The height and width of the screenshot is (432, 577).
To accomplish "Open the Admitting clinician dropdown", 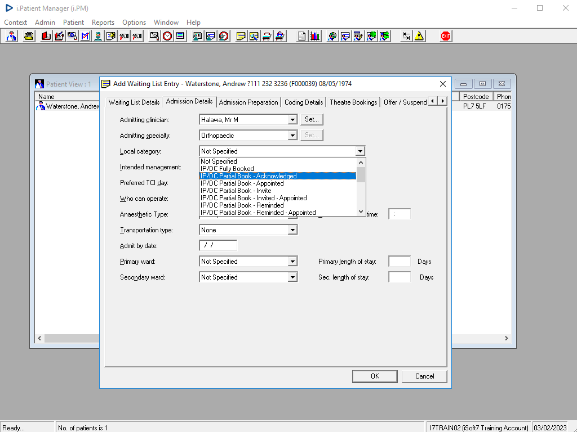I will tap(292, 120).
